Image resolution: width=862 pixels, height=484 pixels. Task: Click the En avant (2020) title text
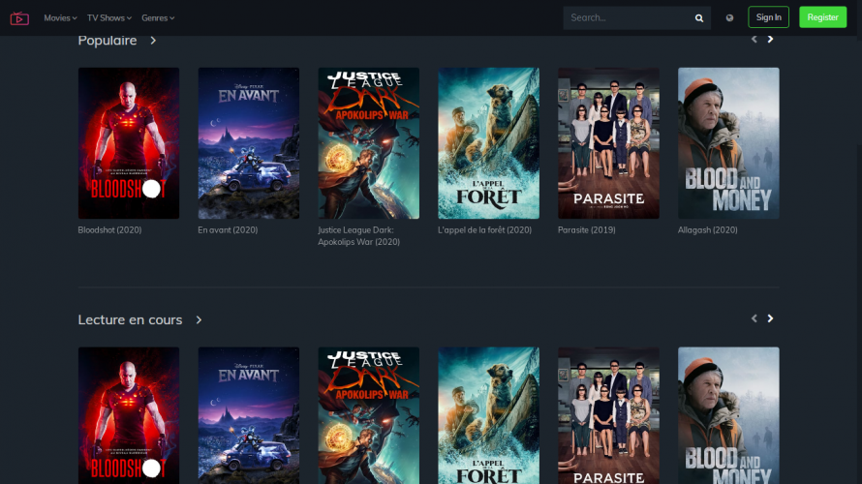point(228,230)
